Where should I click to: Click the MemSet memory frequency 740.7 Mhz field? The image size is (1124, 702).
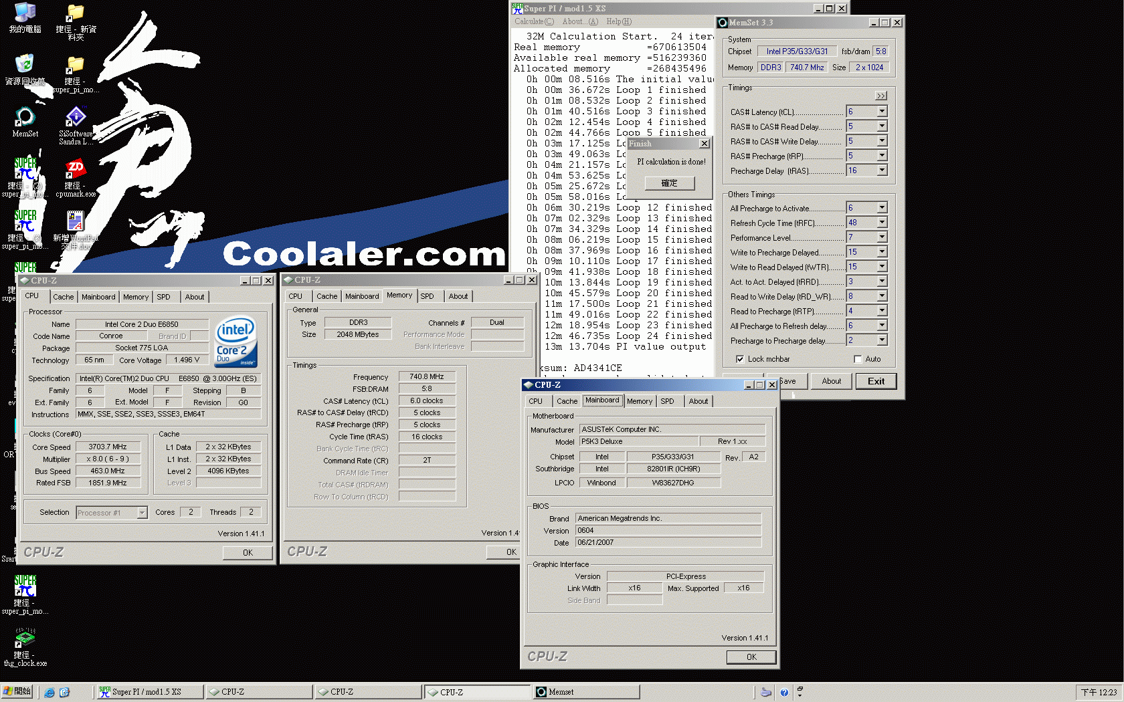click(x=807, y=68)
